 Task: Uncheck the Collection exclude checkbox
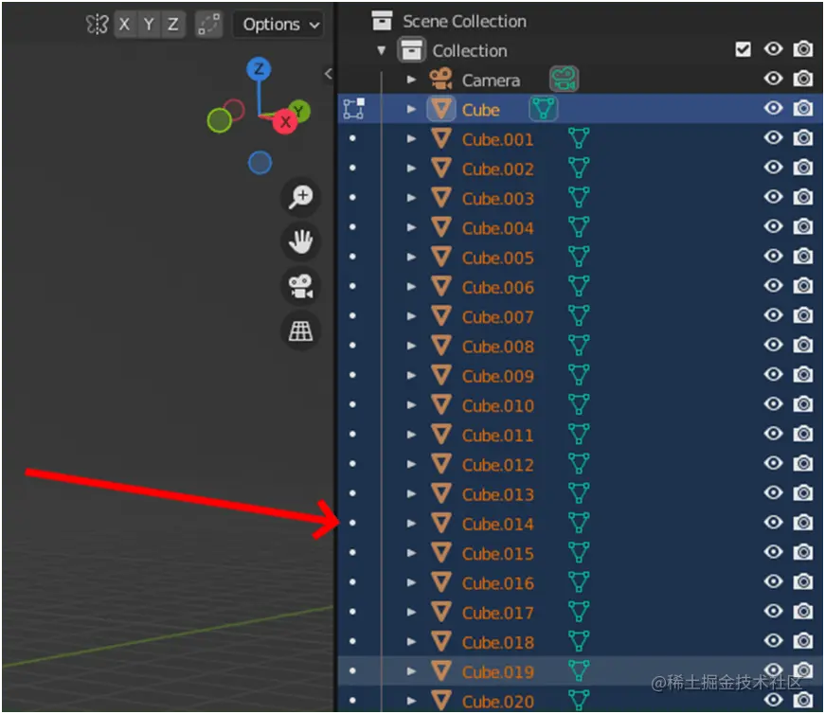[x=743, y=49]
